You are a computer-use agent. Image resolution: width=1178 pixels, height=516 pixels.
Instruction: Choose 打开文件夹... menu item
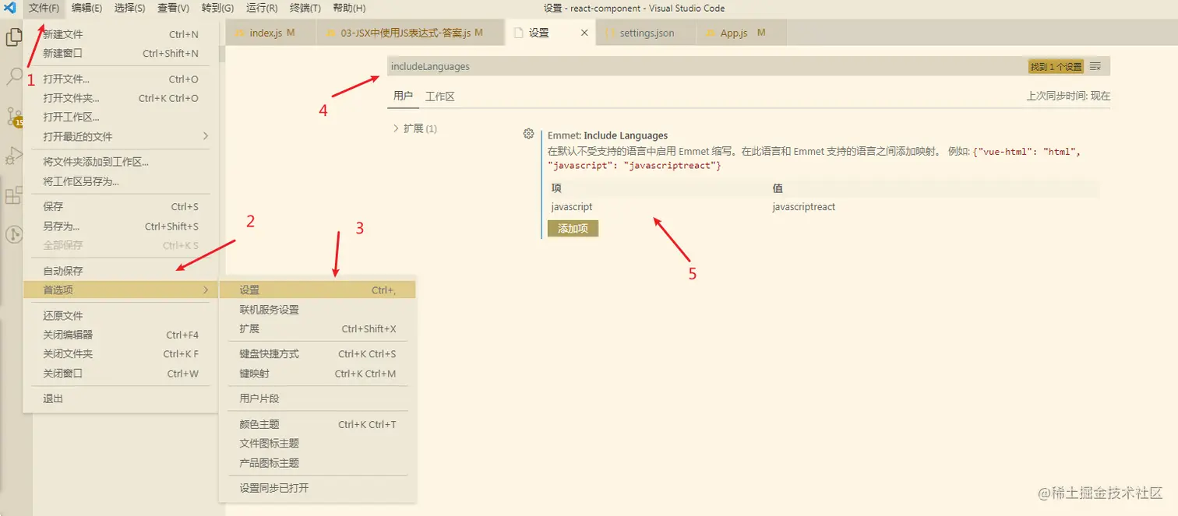coord(121,98)
